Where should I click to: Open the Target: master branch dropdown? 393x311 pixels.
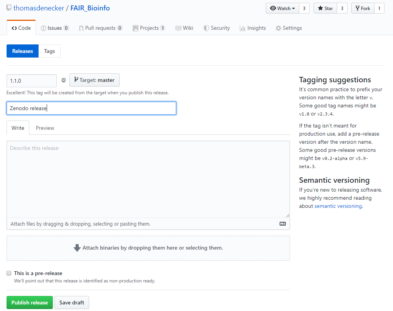point(94,80)
